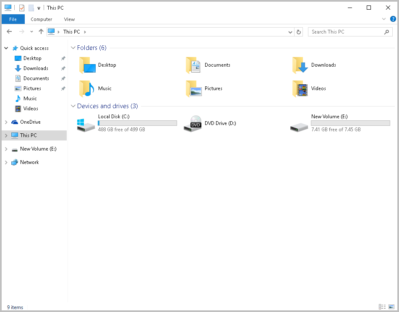The image size is (399, 312).
Task: Open the File menu
Action: (13, 19)
